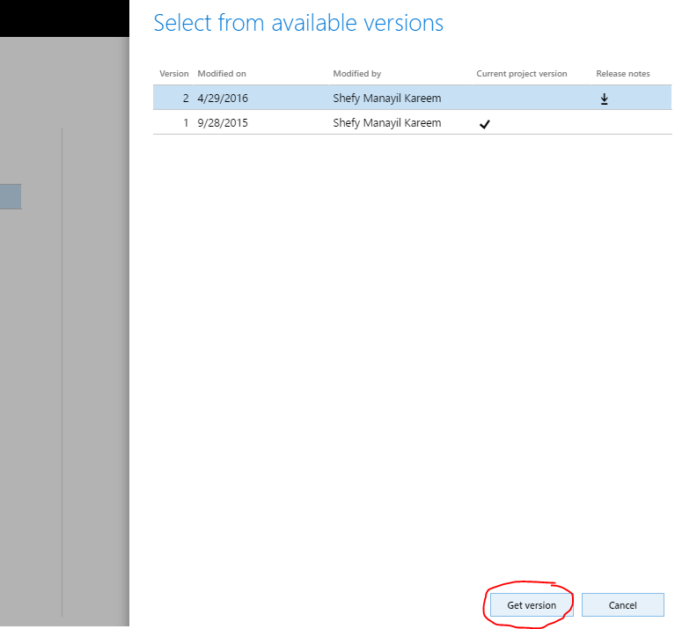697x629 pixels.
Task: Click the Current project version header
Action: 522,74
